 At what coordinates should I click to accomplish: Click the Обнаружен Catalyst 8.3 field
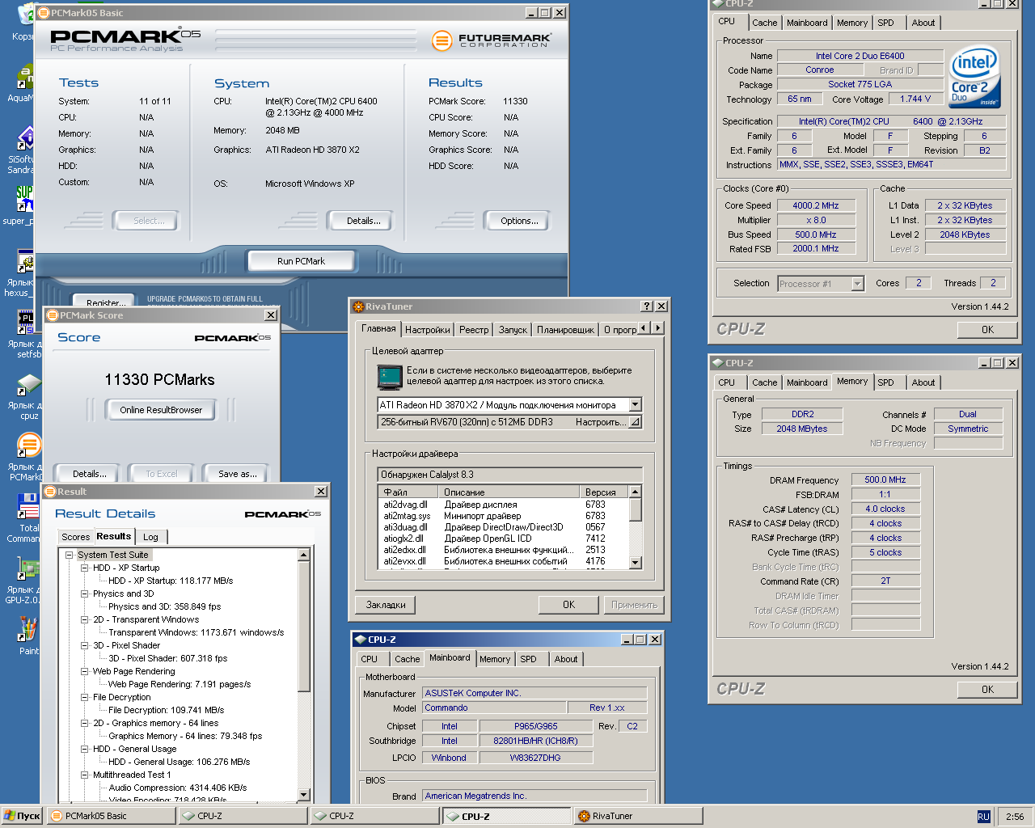click(x=509, y=475)
